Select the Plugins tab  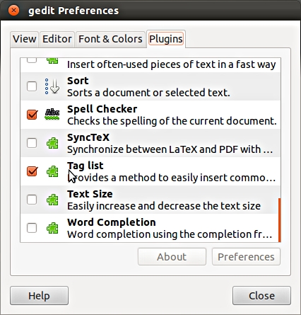[166, 39]
